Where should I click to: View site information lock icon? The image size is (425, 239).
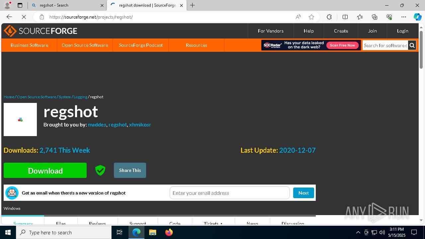click(x=42, y=17)
